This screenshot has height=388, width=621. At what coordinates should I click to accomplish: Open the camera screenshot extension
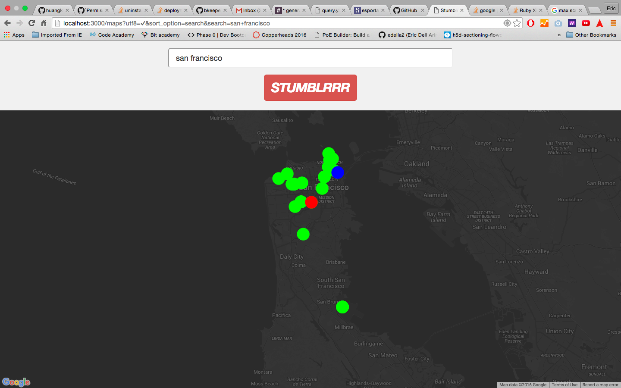pos(558,23)
